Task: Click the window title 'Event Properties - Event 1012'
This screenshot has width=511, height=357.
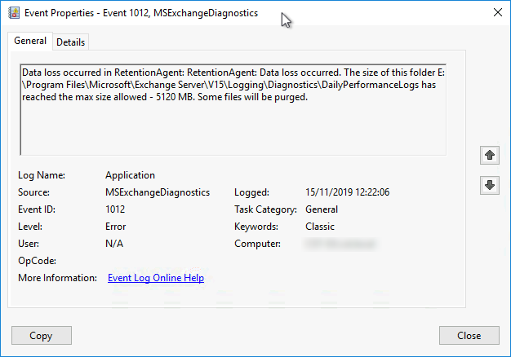Action: point(87,13)
